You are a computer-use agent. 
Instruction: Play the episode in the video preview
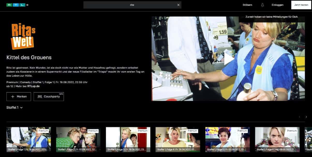click(x=229, y=59)
